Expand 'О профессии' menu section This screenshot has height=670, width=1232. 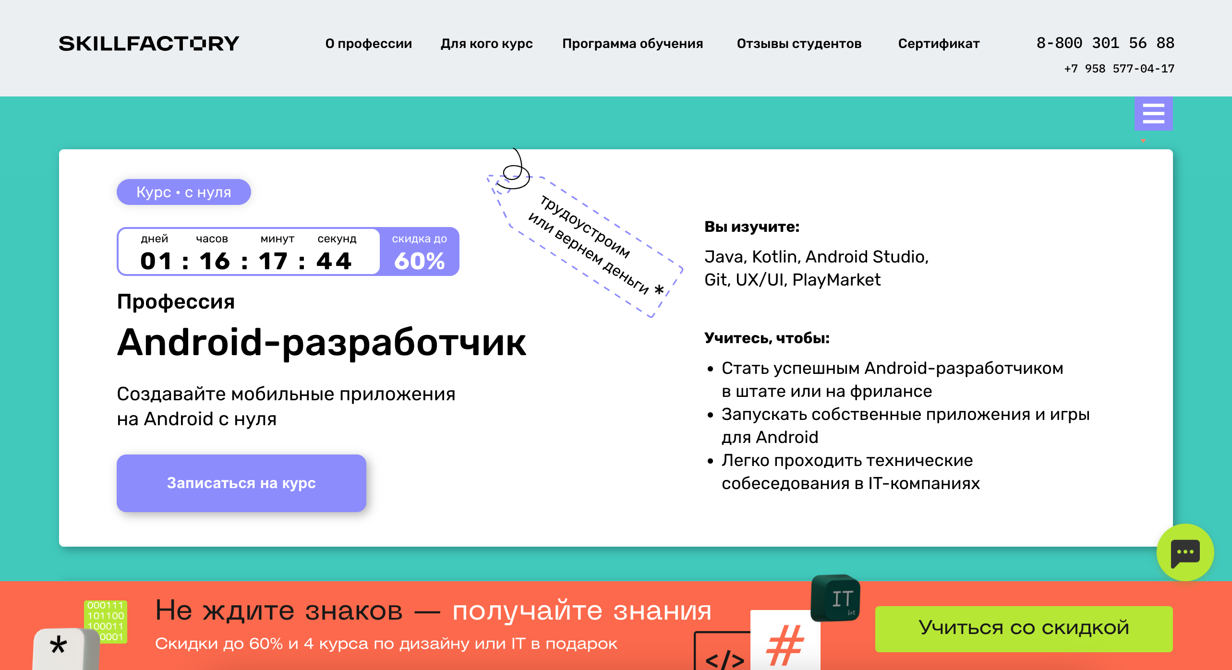tap(366, 45)
